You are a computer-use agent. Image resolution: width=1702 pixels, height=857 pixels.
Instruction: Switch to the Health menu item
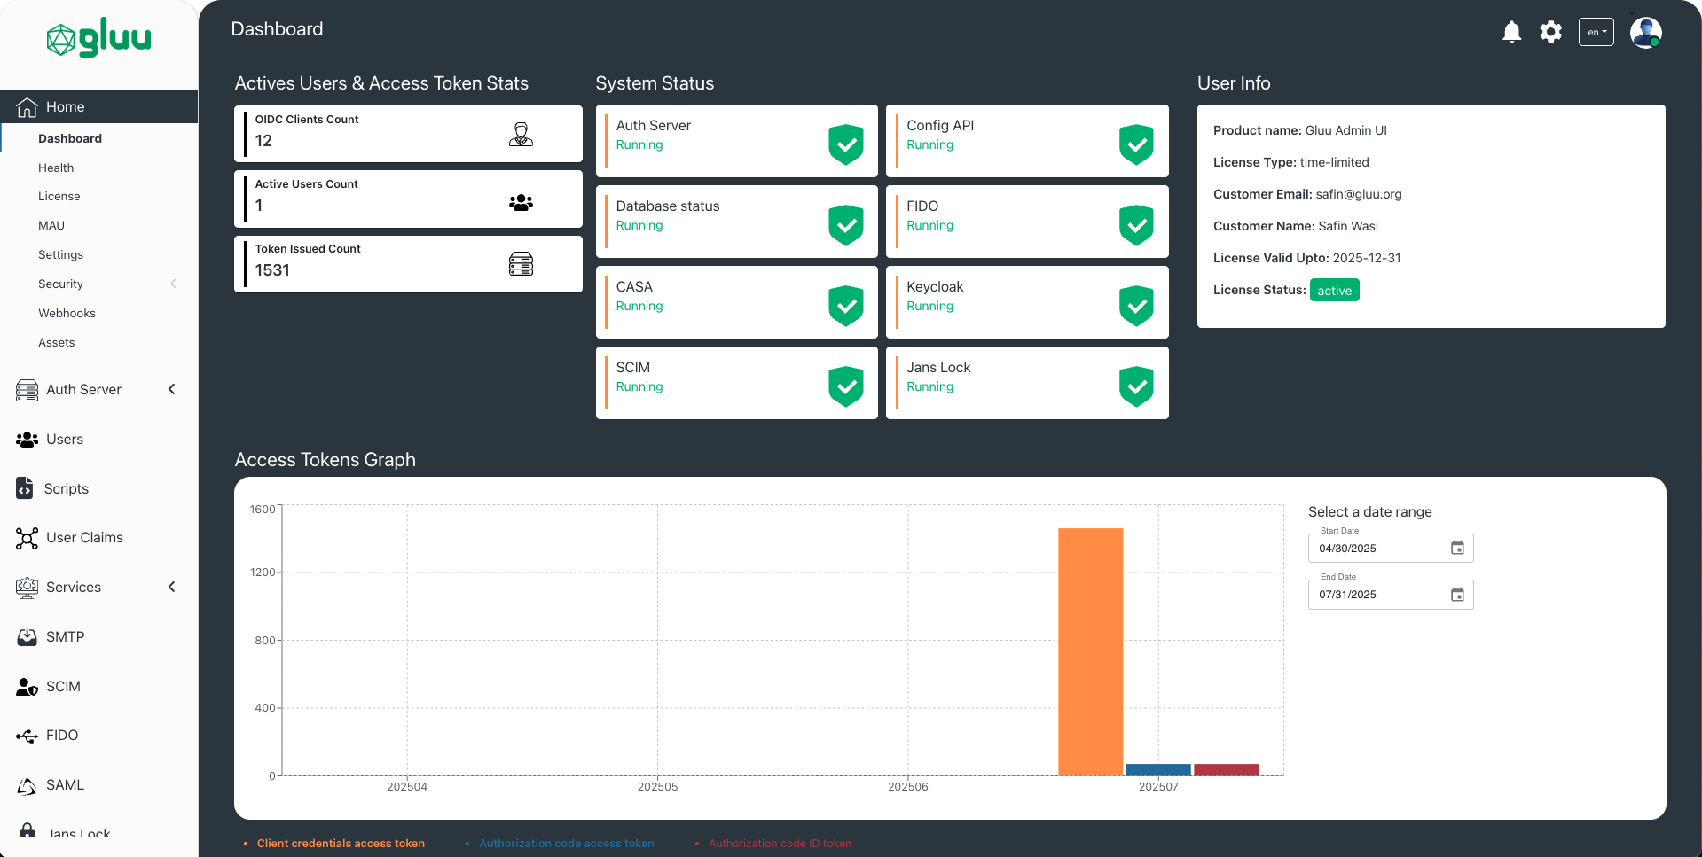pyautogui.click(x=56, y=168)
